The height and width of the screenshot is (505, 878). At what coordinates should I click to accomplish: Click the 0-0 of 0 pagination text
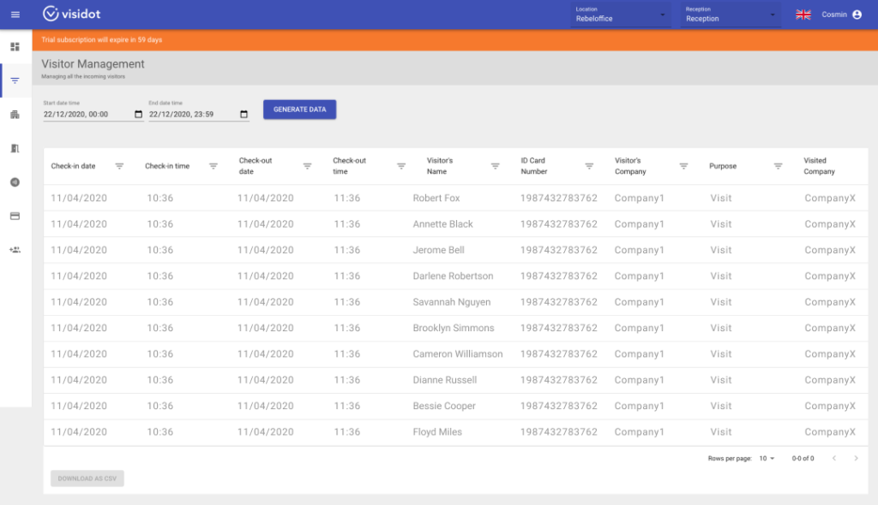coord(803,459)
